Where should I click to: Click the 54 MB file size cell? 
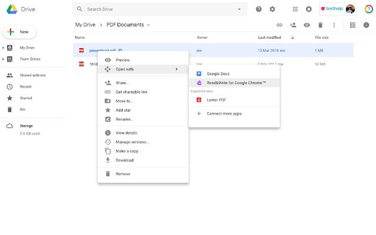[320, 64]
